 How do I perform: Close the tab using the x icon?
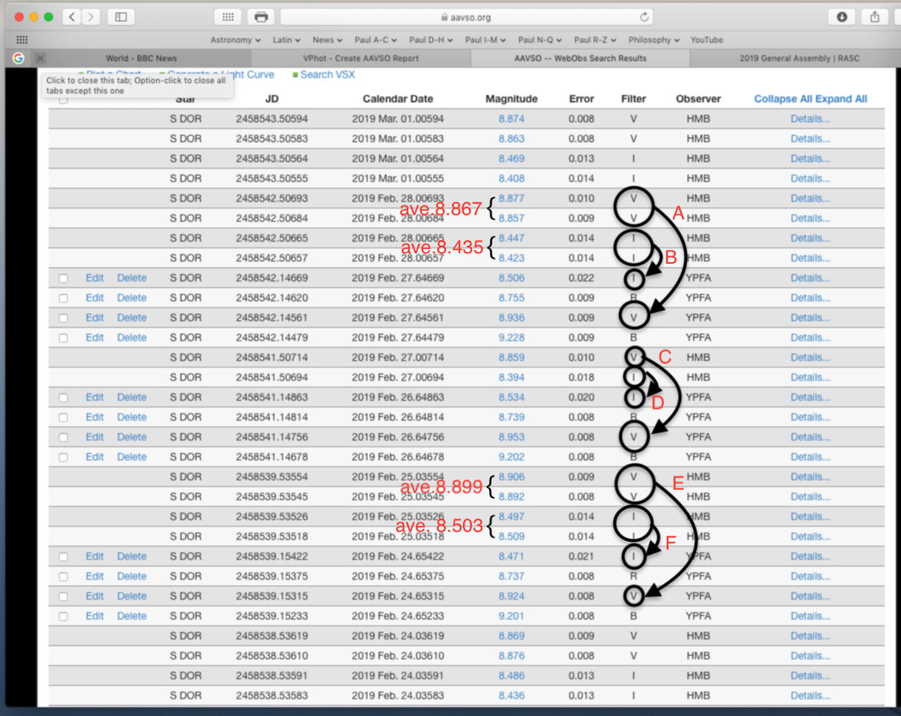click(x=40, y=58)
